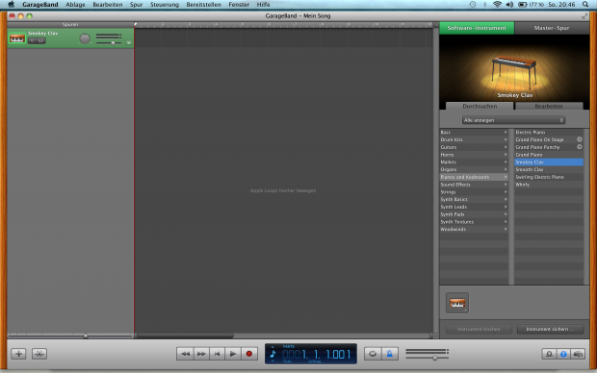
Task: Select the Woodwinds category
Action: click(x=474, y=229)
